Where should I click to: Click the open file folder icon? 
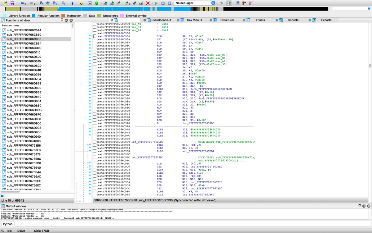6,3
